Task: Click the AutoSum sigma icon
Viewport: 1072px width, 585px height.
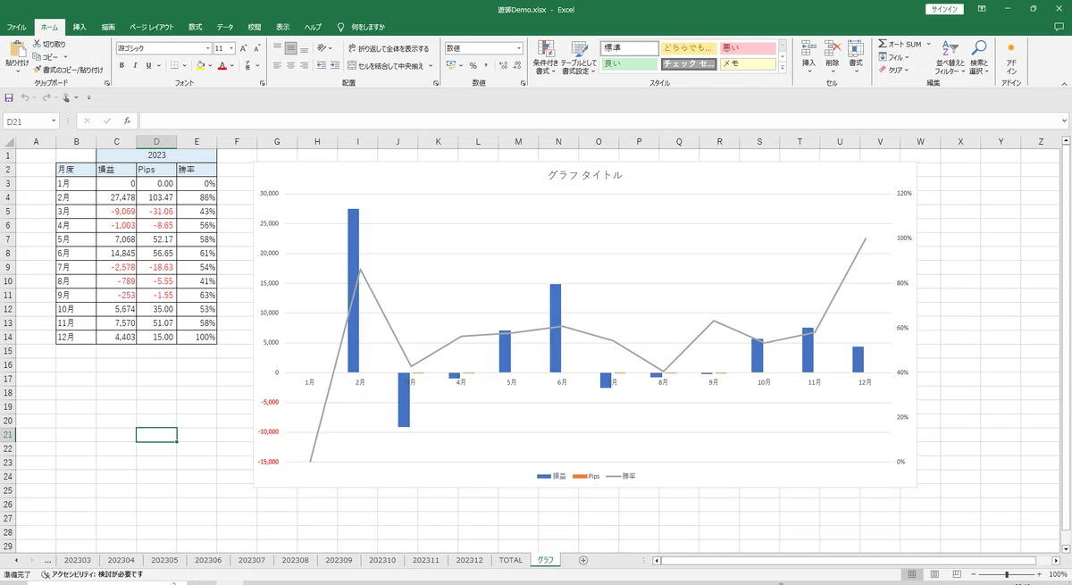Action: point(883,44)
